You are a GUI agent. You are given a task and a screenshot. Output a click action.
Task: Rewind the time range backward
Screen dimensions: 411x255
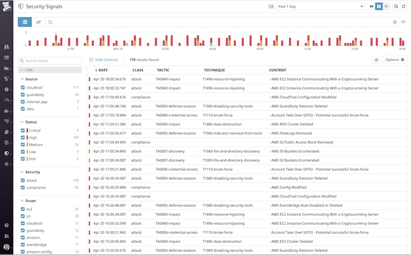coord(371,6)
